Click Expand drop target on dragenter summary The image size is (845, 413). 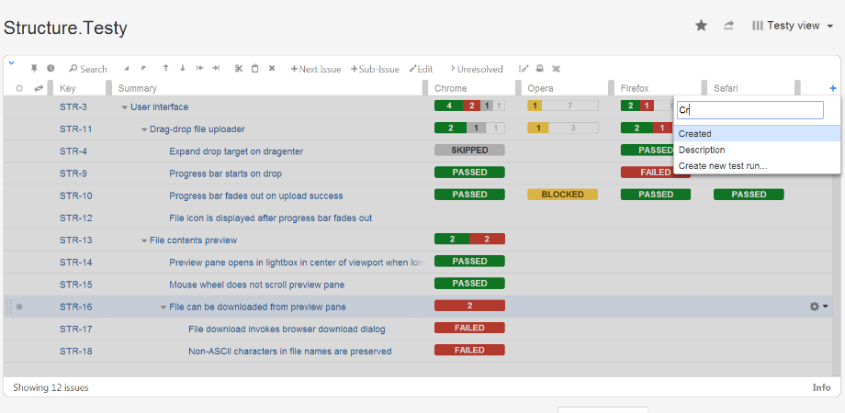pyautogui.click(x=236, y=151)
